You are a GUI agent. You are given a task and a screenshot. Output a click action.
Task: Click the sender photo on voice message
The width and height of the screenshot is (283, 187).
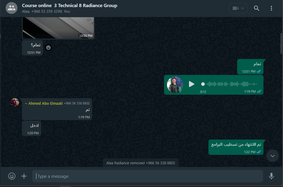tap(175, 85)
